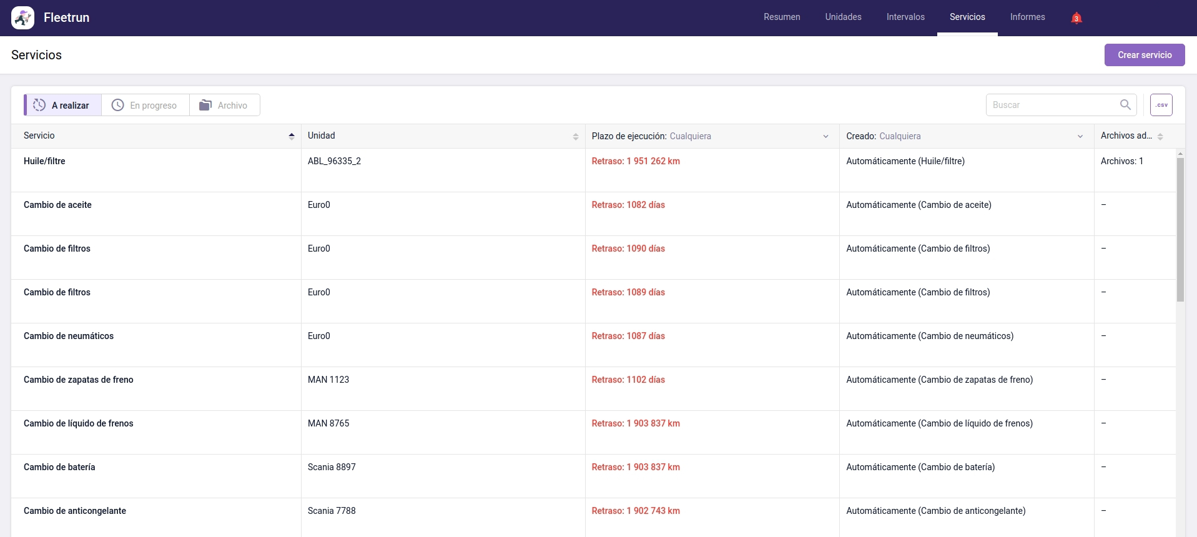This screenshot has height=537, width=1197.
Task: Switch to the Archivo tab
Action: [x=224, y=106]
